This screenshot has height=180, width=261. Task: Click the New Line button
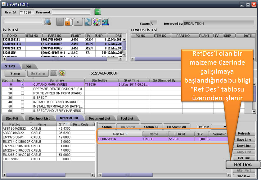244,146
